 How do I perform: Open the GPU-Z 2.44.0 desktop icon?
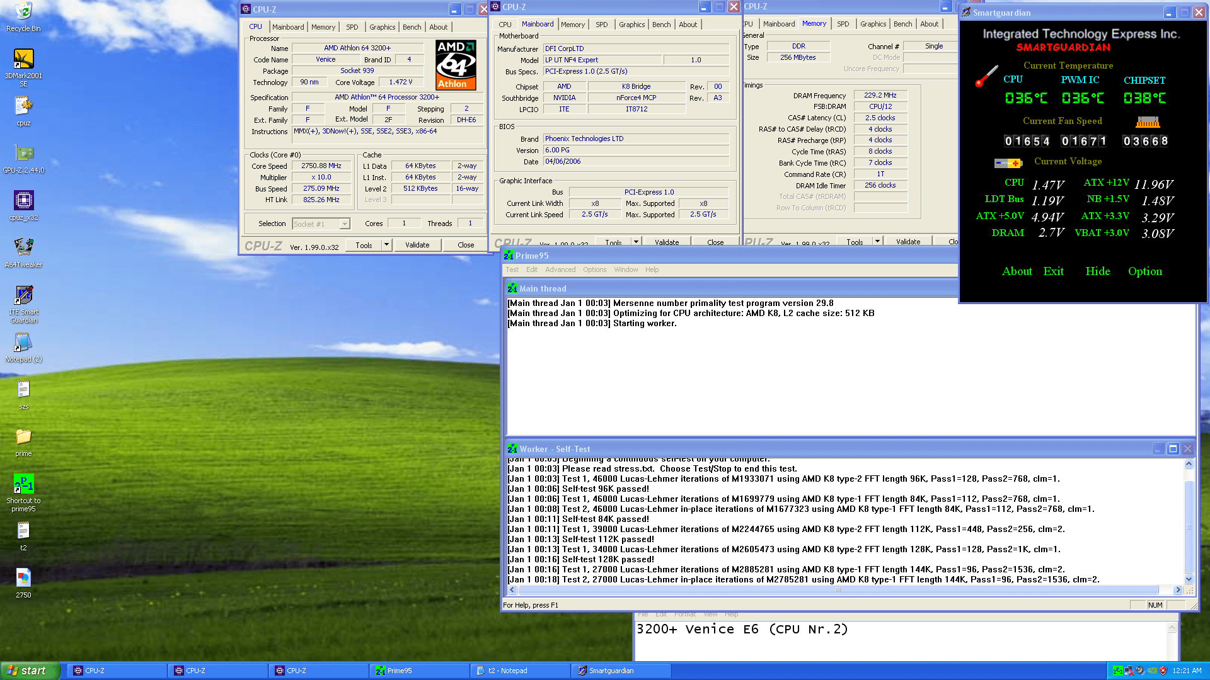23,154
